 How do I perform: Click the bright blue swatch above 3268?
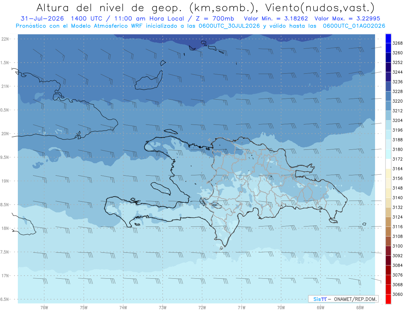(x=388, y=38)
